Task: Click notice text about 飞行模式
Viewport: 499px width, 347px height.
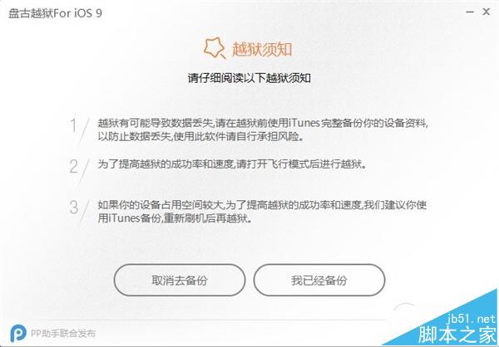Action: point(232,164)
